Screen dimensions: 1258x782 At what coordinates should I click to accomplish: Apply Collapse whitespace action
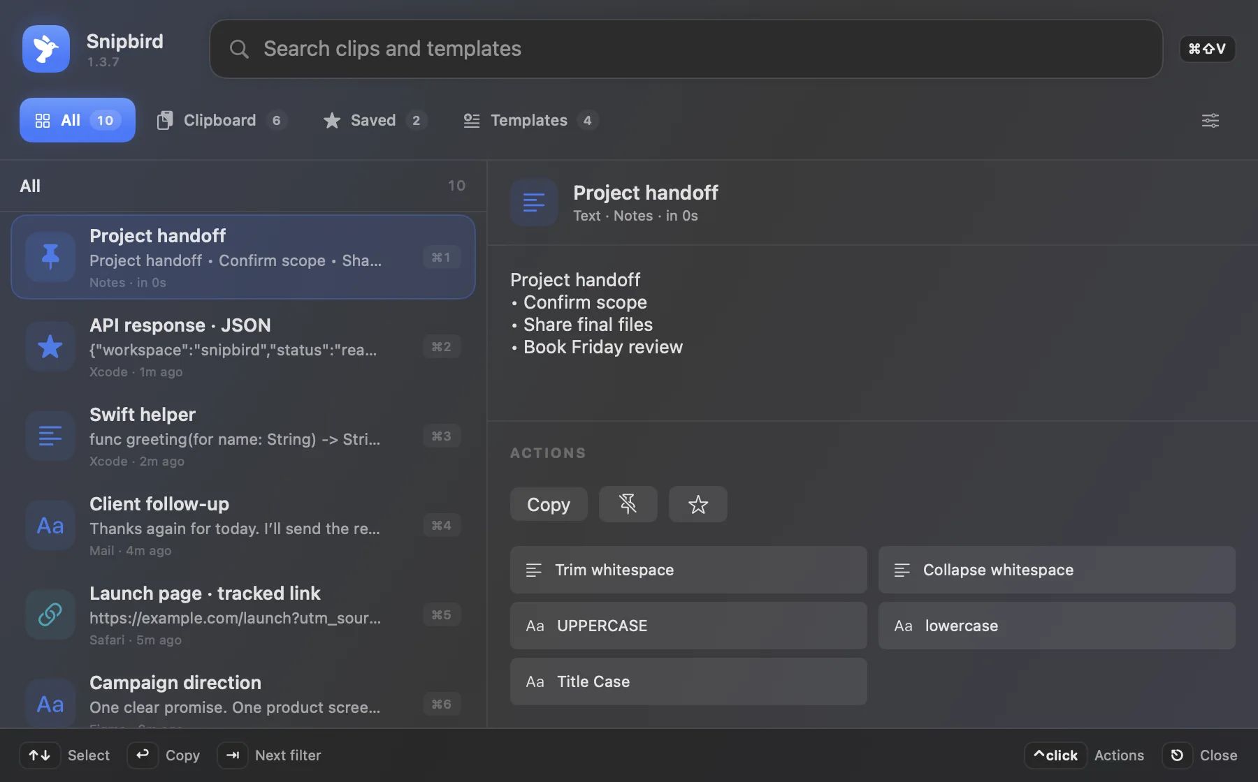(1057, 570)
